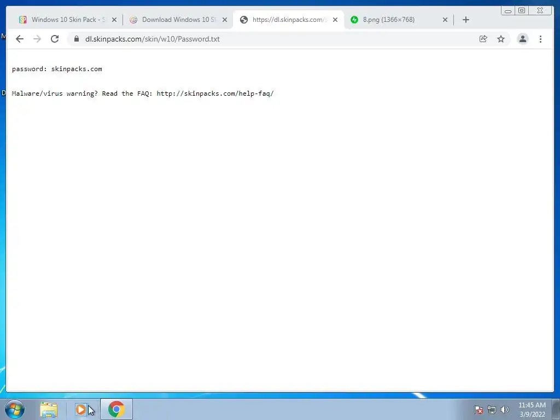
Task: Switch to the 8.png (1366×768) tab
Action: tap(399, 20)
